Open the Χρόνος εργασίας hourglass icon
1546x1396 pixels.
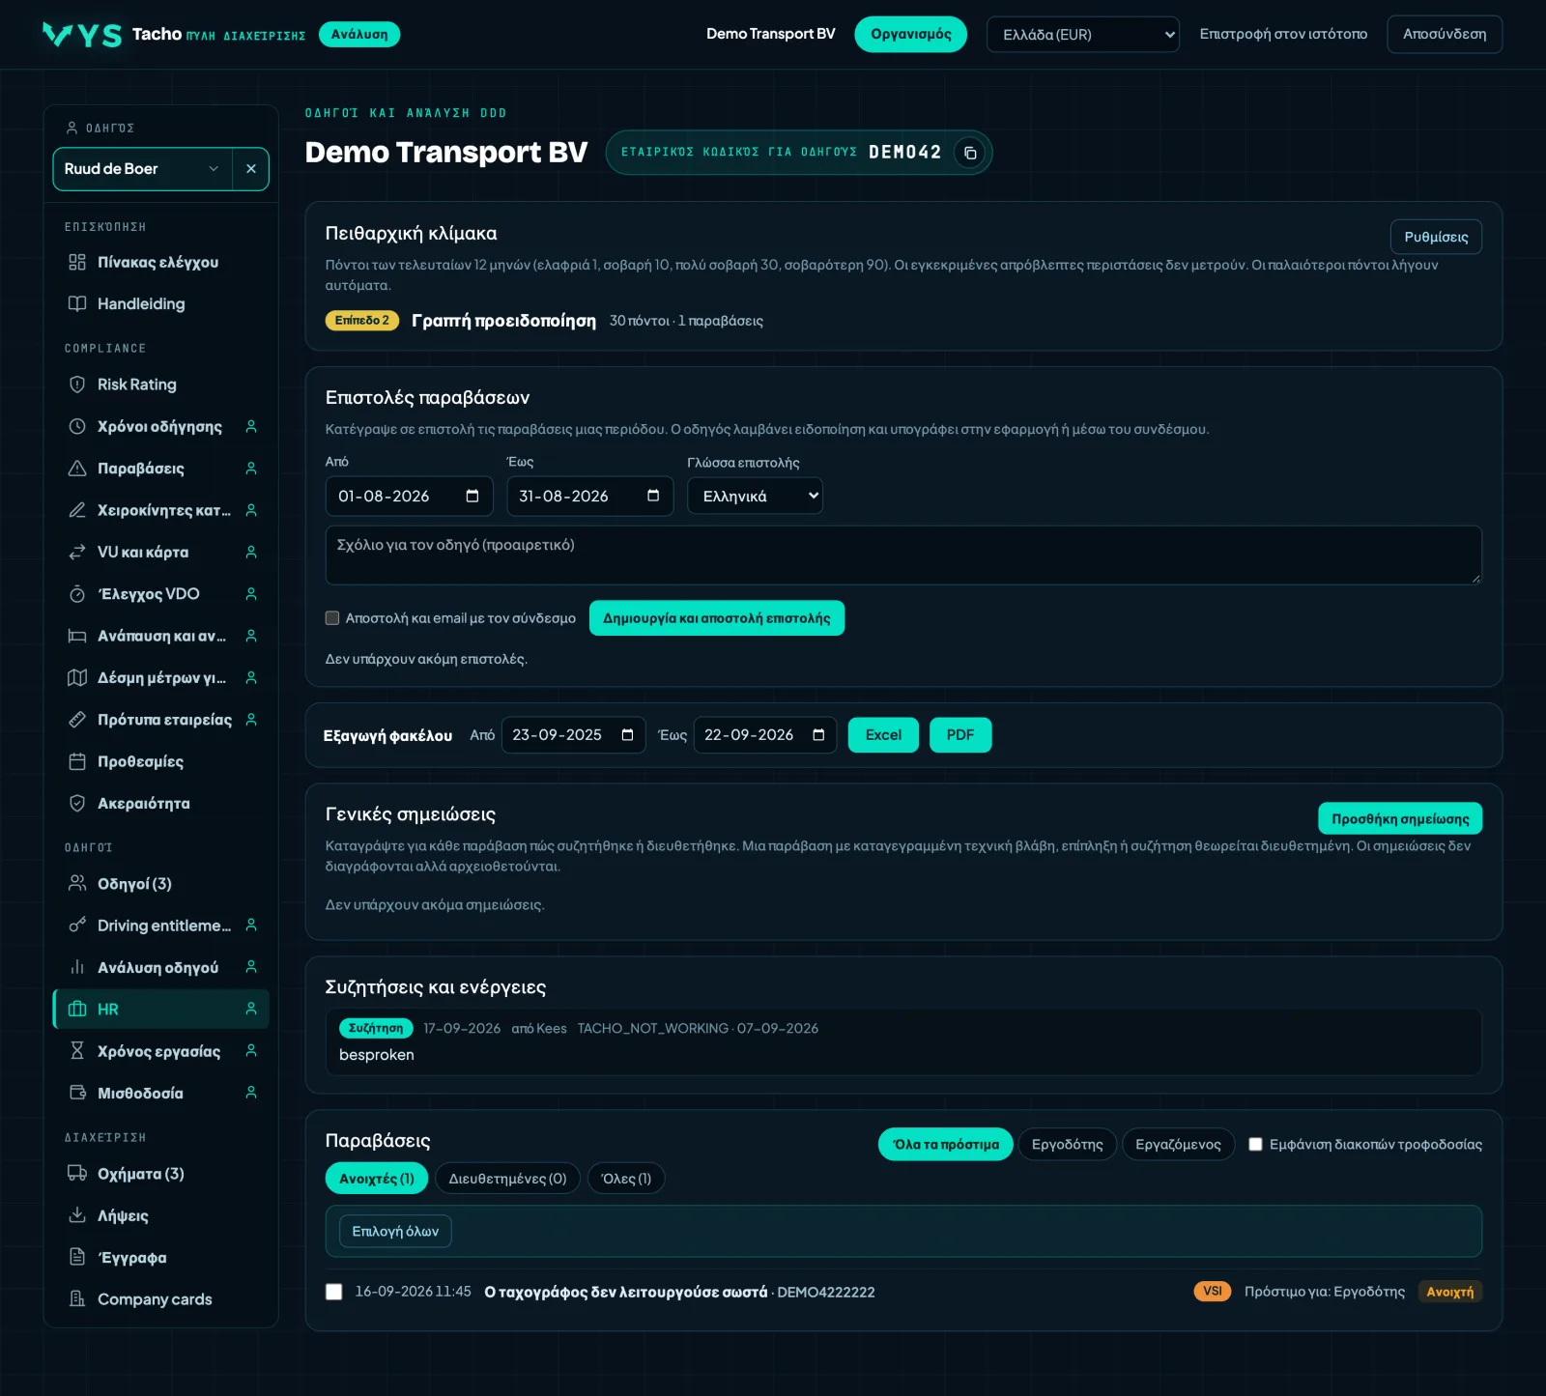click(x=77, y=1051)
